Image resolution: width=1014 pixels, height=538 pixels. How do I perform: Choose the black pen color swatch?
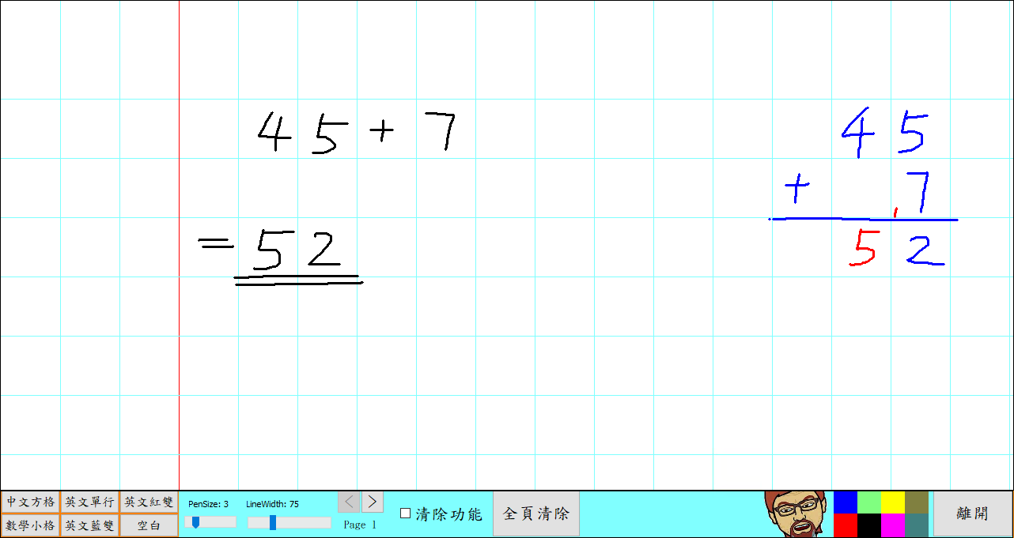coord(868,525)
